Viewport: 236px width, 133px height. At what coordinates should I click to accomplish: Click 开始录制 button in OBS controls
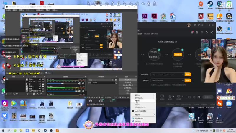tap(128, 82)
